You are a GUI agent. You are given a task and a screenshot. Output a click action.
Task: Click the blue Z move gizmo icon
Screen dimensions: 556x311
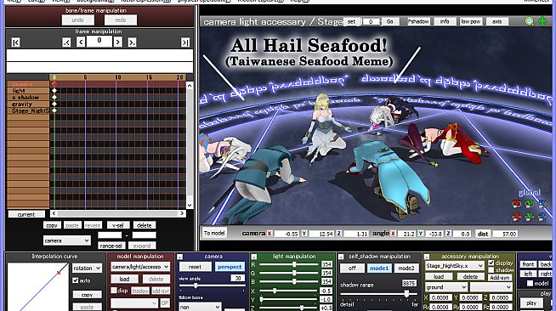point(542,217)
